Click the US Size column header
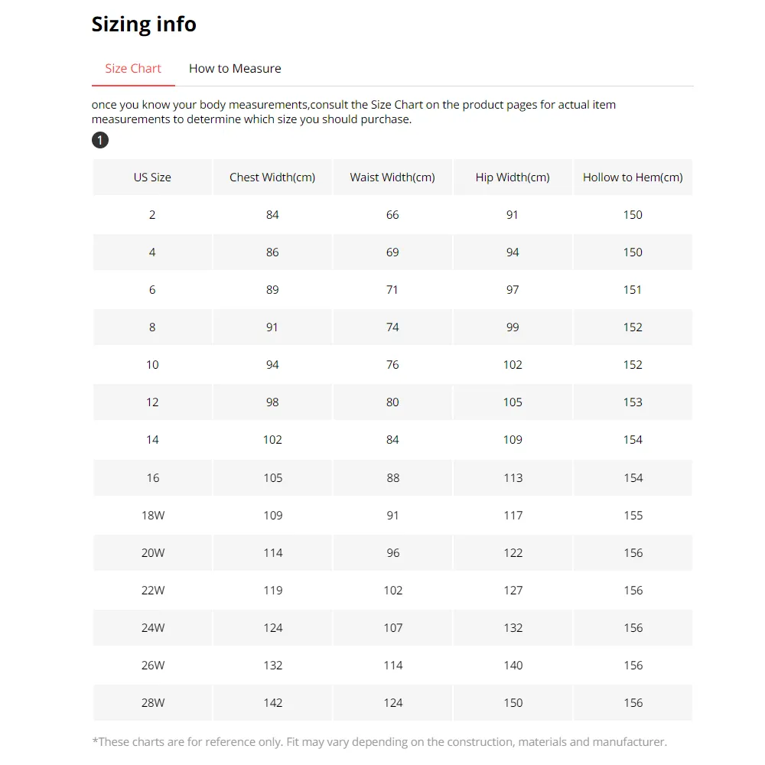 [152, 177]
